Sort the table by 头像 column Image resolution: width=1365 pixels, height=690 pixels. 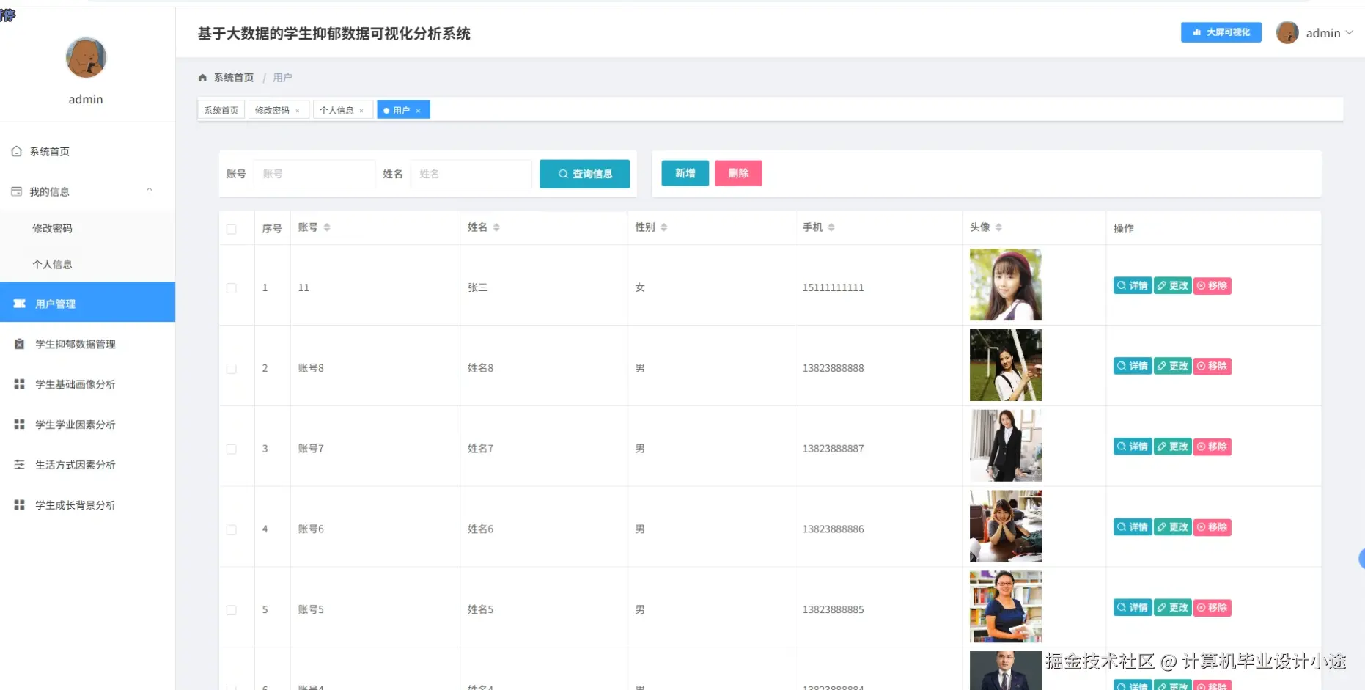998,227
